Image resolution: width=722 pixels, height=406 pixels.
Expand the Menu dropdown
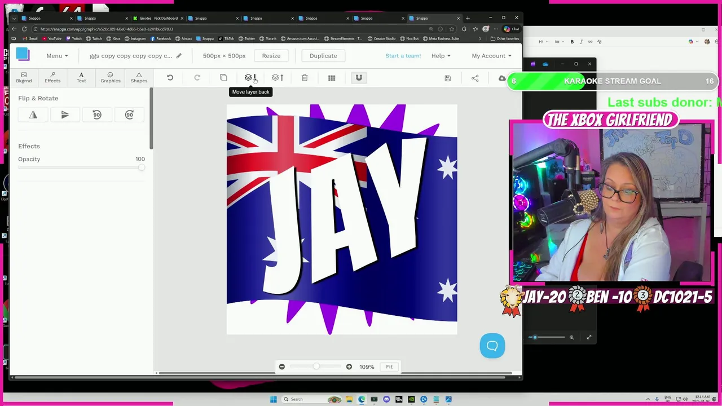pos(57,56)
